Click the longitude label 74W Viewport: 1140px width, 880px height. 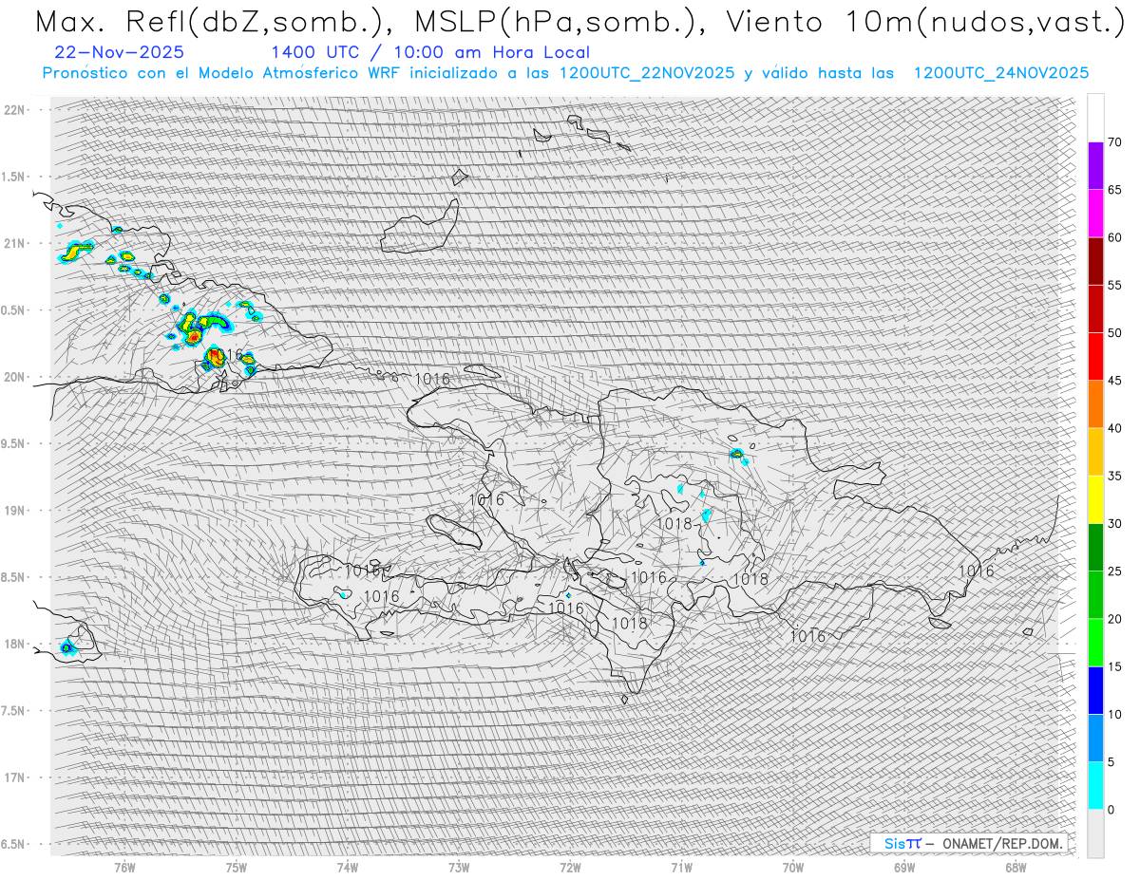348,867
